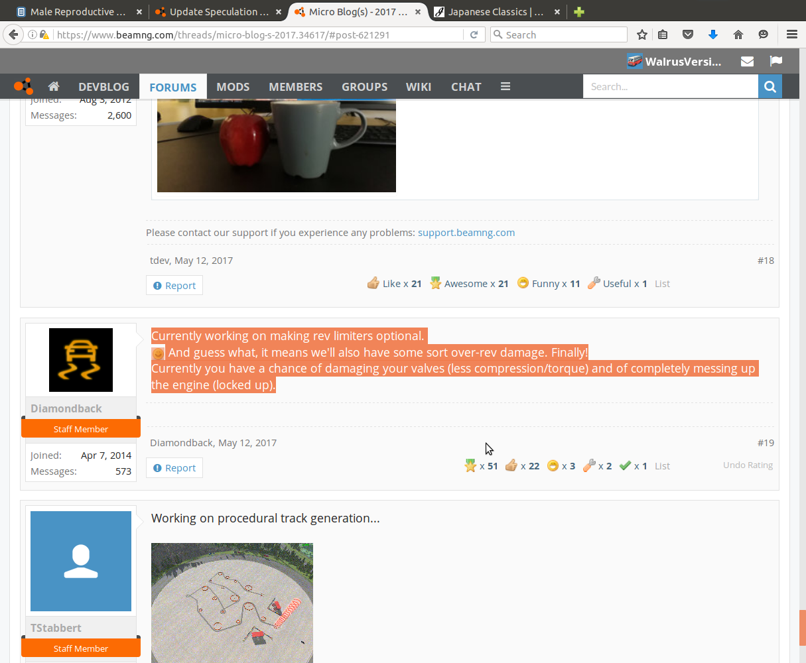Open ratings List for post #18
Screen dimensions: 806x663
coord(662,283)
